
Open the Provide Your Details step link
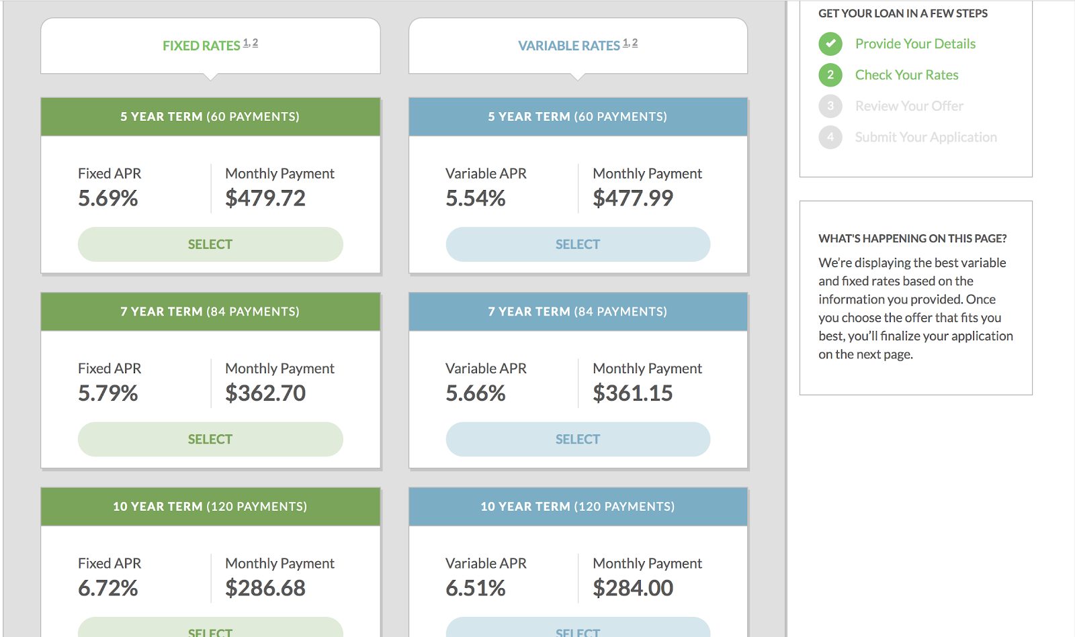(915, 44)
